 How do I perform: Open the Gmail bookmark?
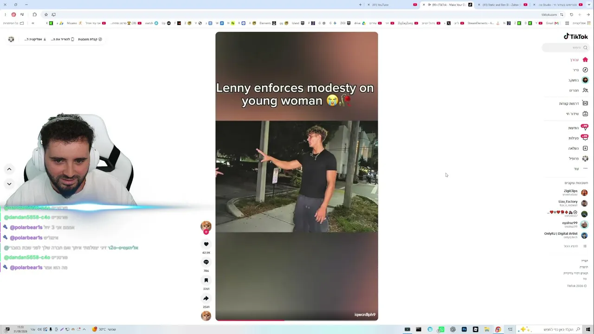[x=552, y=23]
